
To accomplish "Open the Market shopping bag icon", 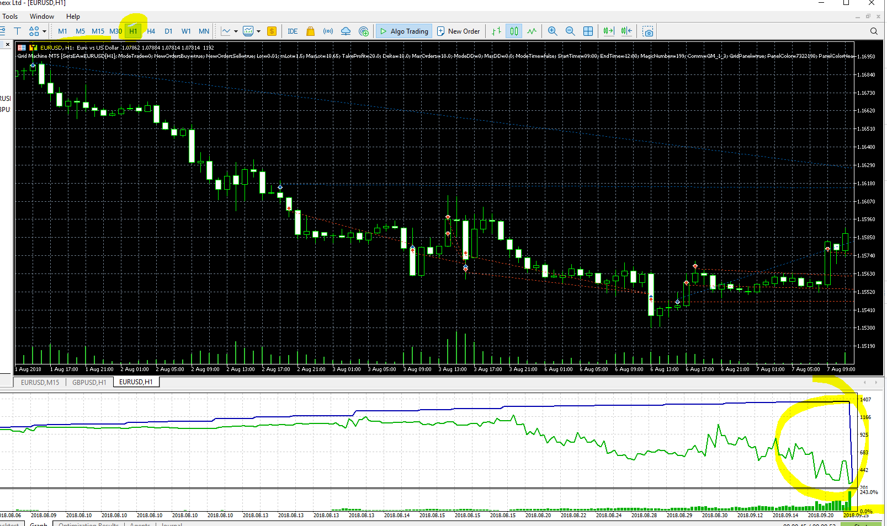I will 310,31.
